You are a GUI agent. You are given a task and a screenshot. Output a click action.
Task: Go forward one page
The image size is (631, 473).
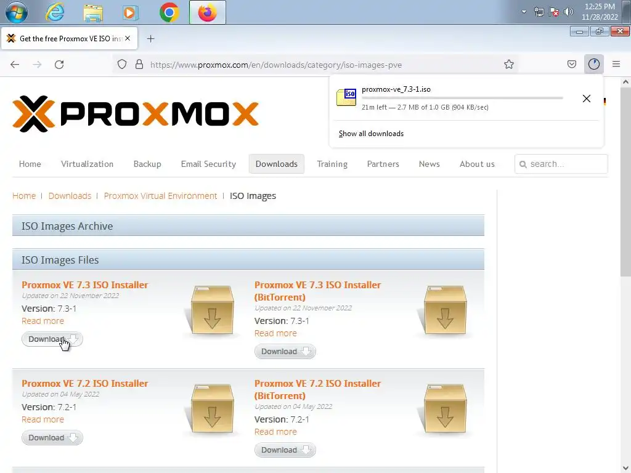tap(37, 64)
